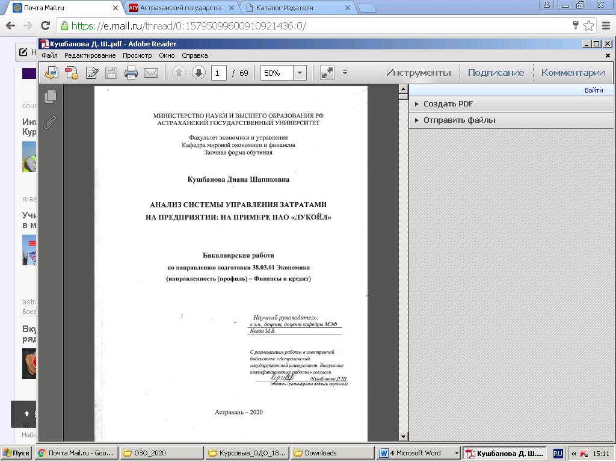Click the Chrome user profile icon

546,5
